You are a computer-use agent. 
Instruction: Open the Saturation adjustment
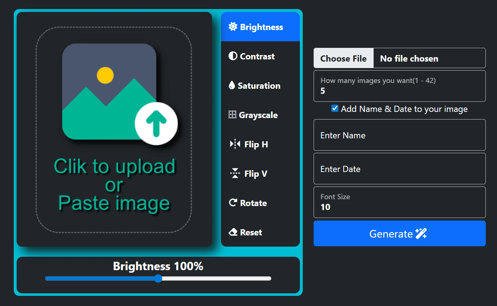pos(260,85)
